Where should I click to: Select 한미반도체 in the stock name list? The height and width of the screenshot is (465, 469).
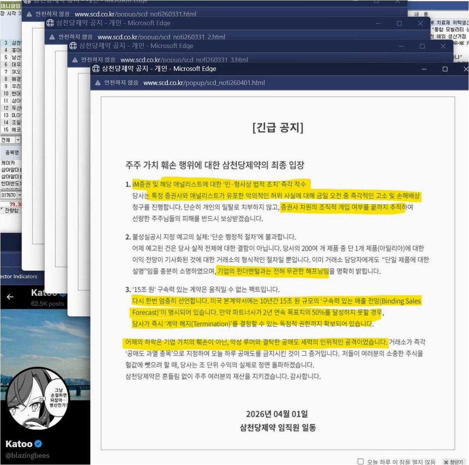coord(11,183)
